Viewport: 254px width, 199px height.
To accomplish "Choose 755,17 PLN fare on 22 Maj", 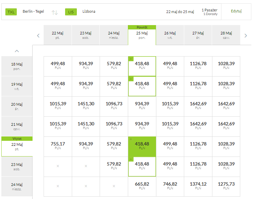I will 58,146.
